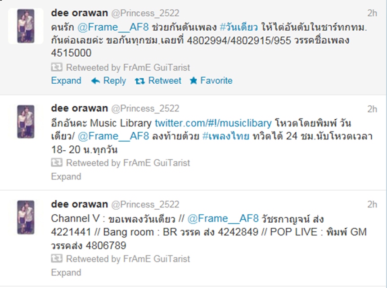Click the 2h timestamp on Channel V tweet
Viewport: 387px width, 288px height.
click(372, 204)
